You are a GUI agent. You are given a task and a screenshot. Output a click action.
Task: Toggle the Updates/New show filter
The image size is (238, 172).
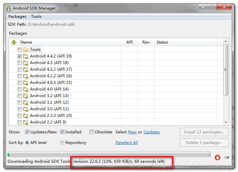[x=27, y=132]
